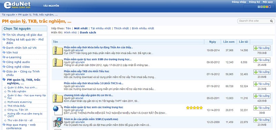Screen dimensions: 276x130
Task: Click the Lần xem column header
Action: click(229, 42)
